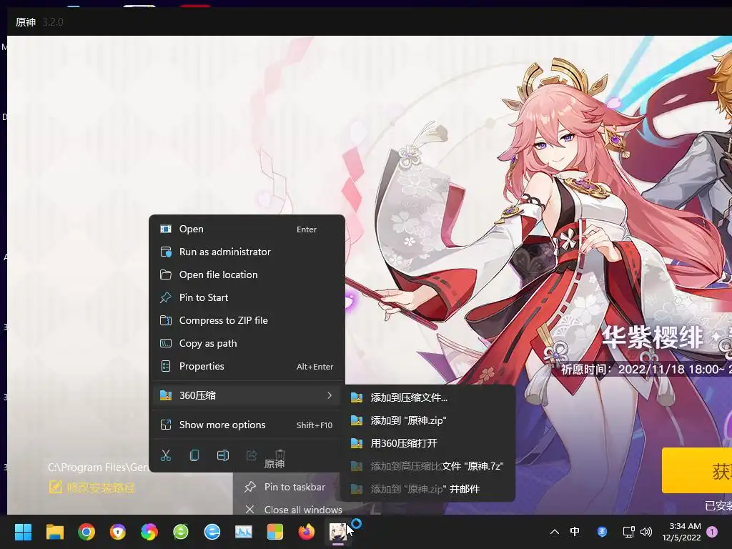The height and width of the screenshot is (549, 732).
Task: Select Compress to ZIP file
Action: tap(247, 320)
